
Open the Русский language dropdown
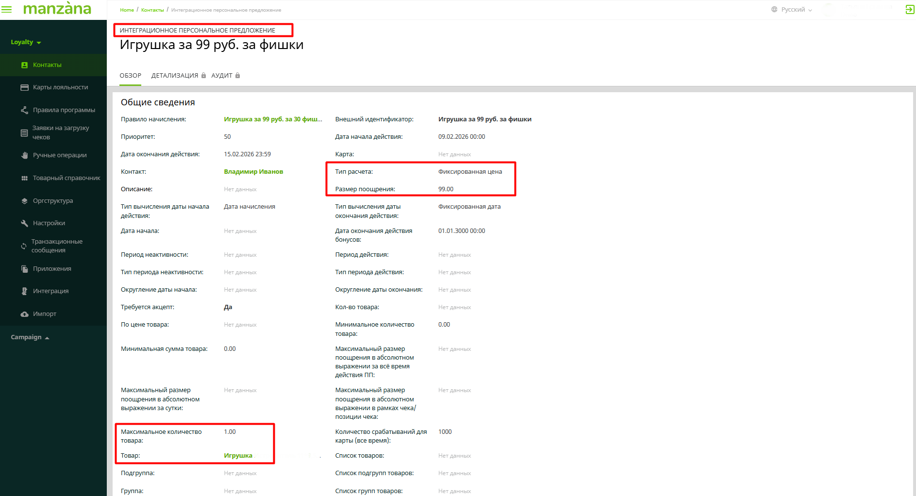pyautogui.click(x=796, y=10)
